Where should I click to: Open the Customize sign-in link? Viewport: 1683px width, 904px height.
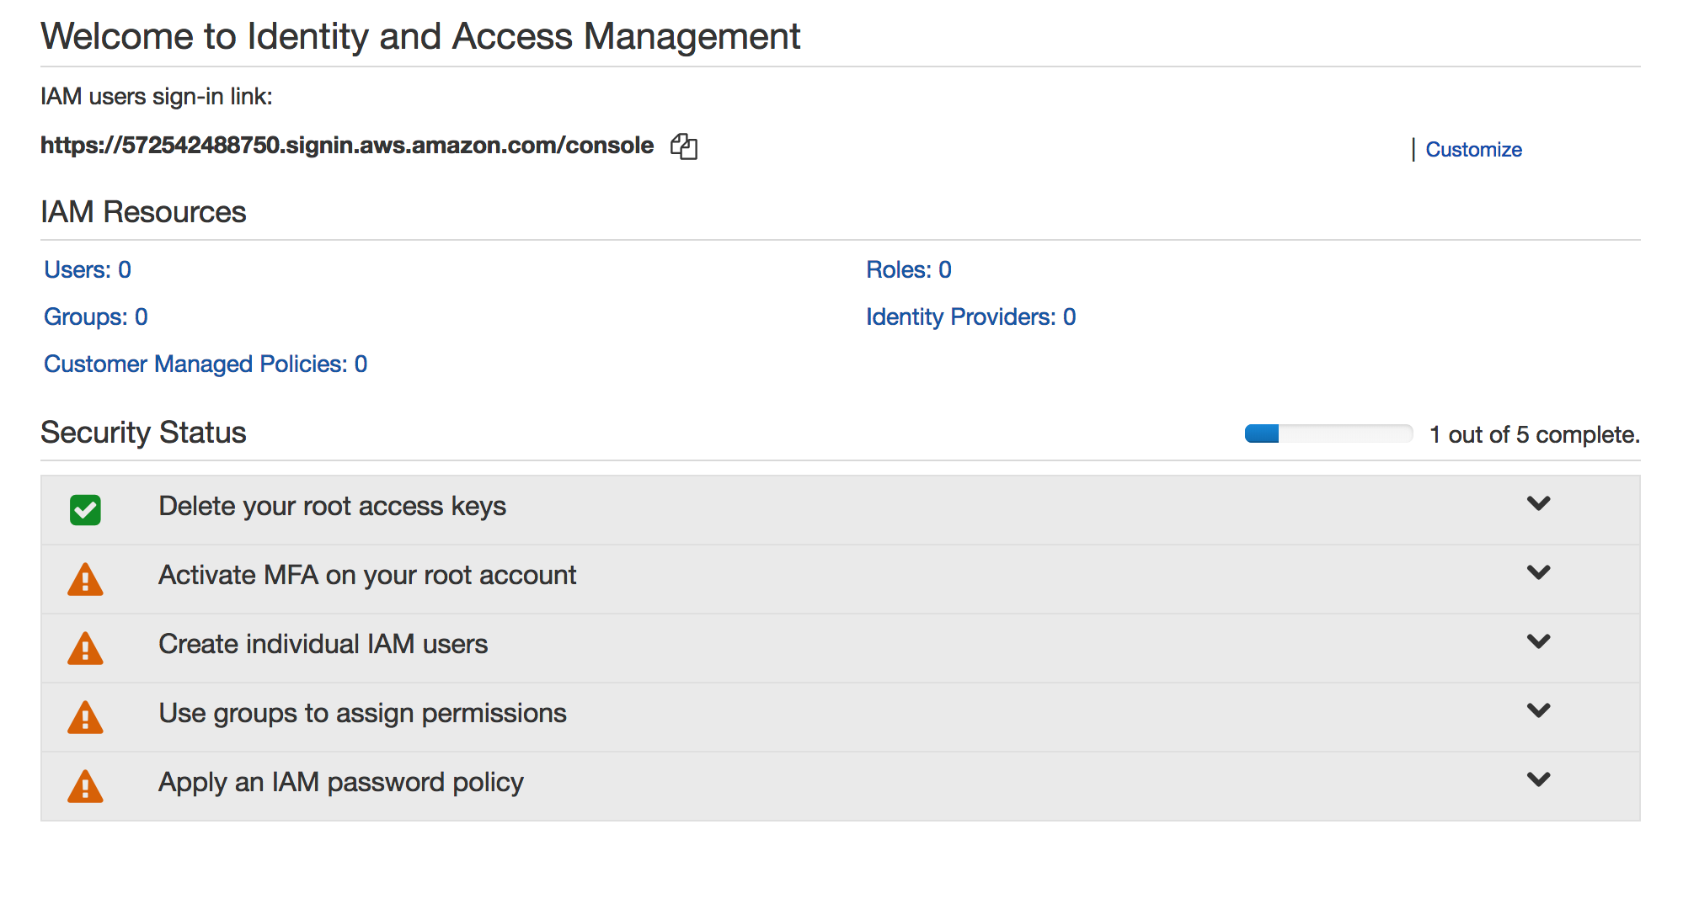pos(1473,150)
